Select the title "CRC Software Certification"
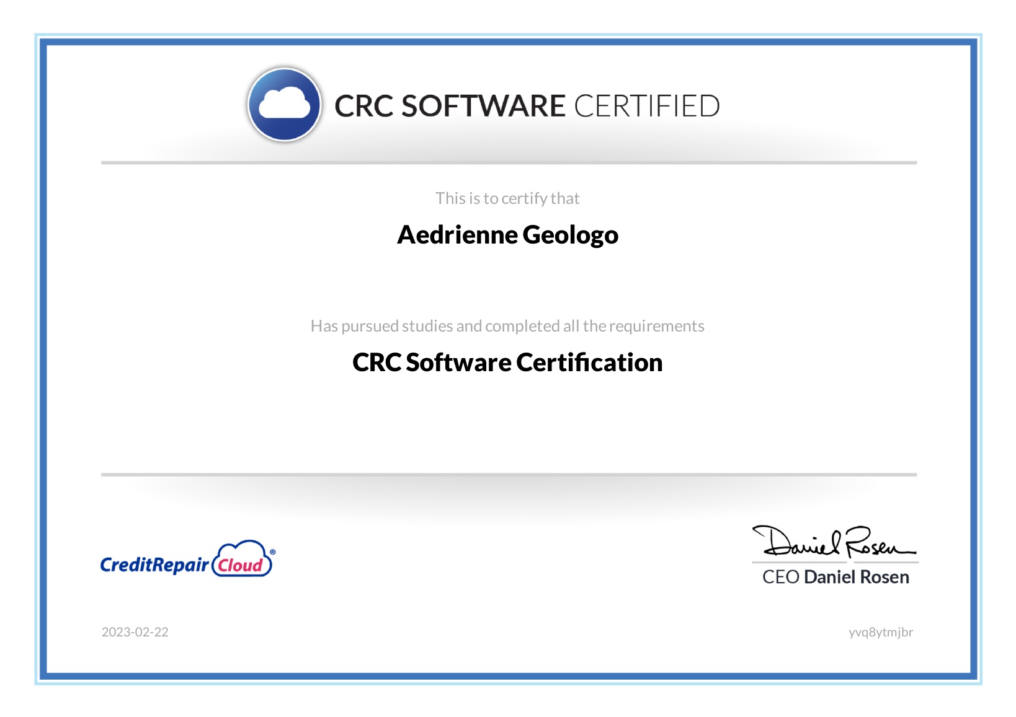Image resolution: width=1016 pixels, height=717 pixels. pos(507,363)
